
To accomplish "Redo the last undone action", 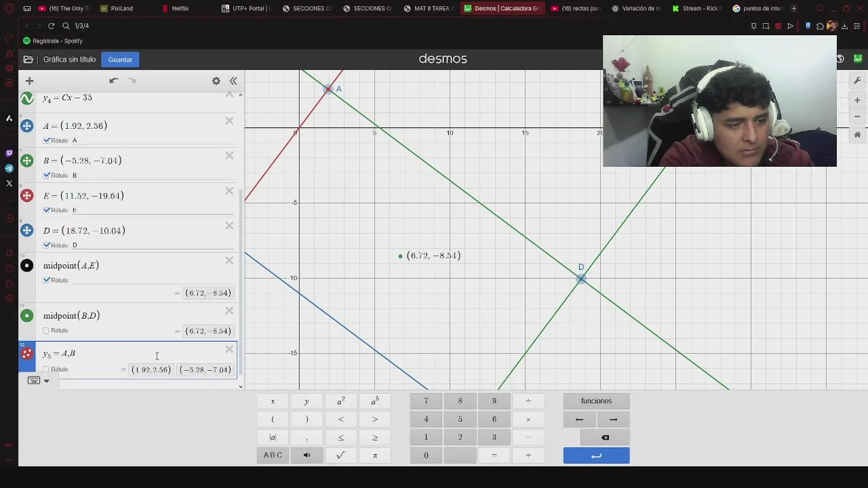I will click(132, 81).
